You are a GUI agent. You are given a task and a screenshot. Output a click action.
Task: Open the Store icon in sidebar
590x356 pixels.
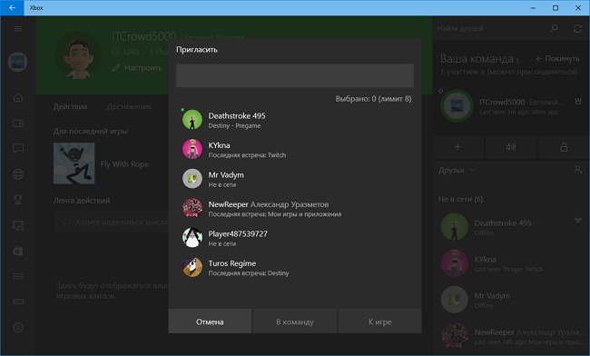click(17, 251)
